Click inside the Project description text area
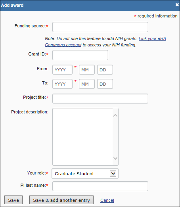The image size is (180, 207). (82, 137)
